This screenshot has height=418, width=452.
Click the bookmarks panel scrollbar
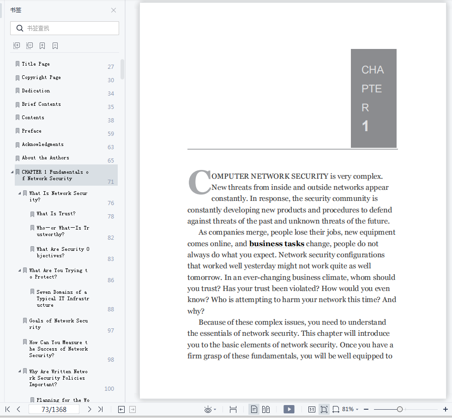click(122, 69)
